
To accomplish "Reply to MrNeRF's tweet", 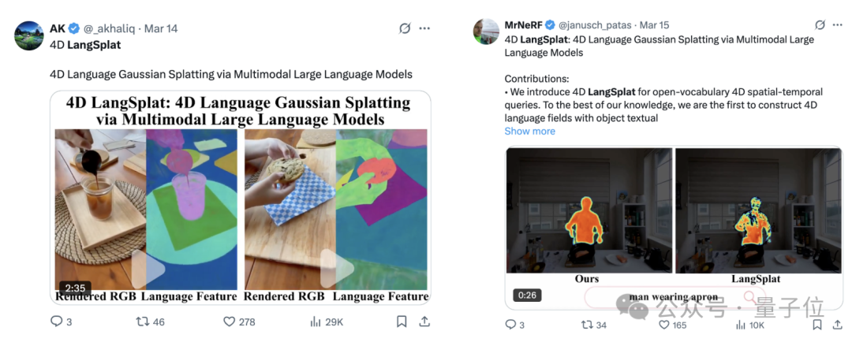I will (x=510, y=325).
